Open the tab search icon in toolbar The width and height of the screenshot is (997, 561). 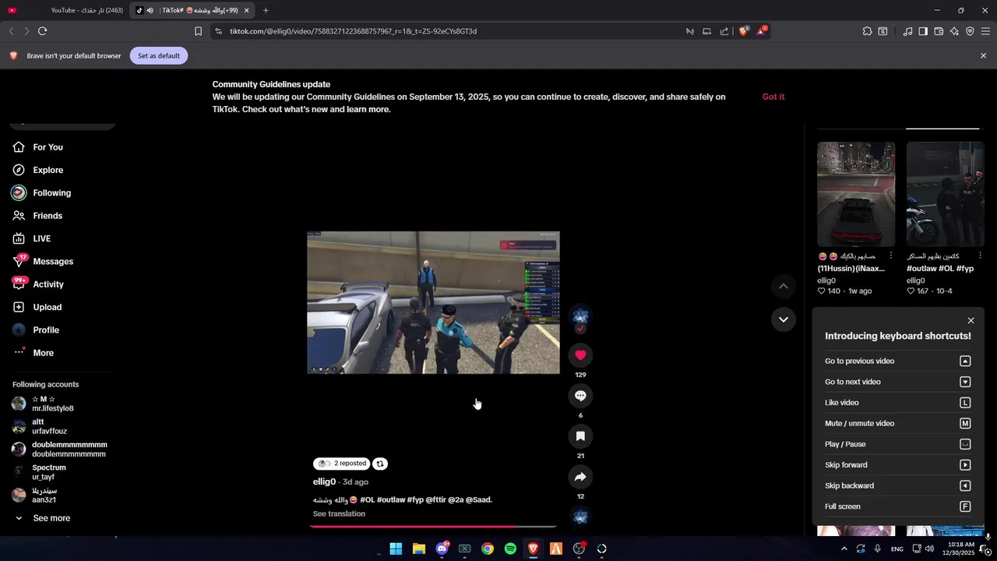(x=883, y=31)
